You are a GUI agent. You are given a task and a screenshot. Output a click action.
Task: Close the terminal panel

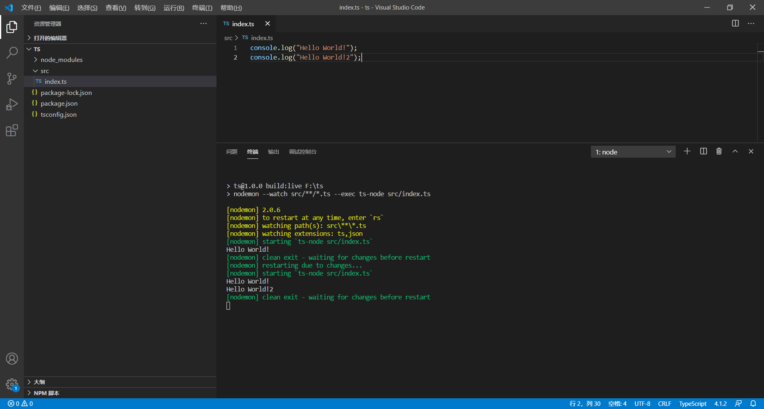coord(751,151)
